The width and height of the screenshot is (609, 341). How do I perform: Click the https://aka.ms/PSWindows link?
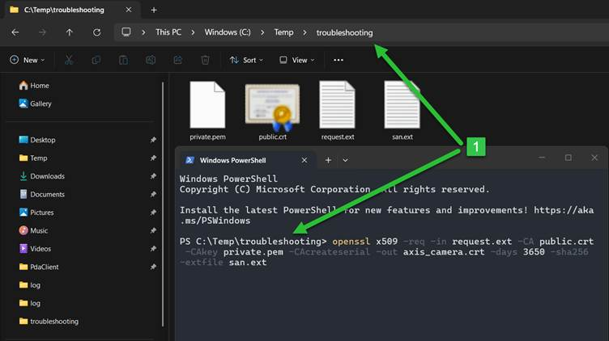click(x=386, y=215)
